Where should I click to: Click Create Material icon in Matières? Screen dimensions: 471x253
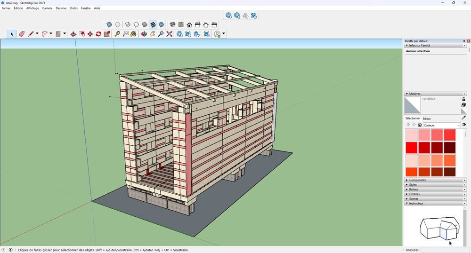(x=463, y=105)
